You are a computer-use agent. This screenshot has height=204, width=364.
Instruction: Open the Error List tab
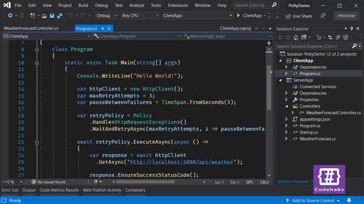pyautogui.click(x=10, y=190)
